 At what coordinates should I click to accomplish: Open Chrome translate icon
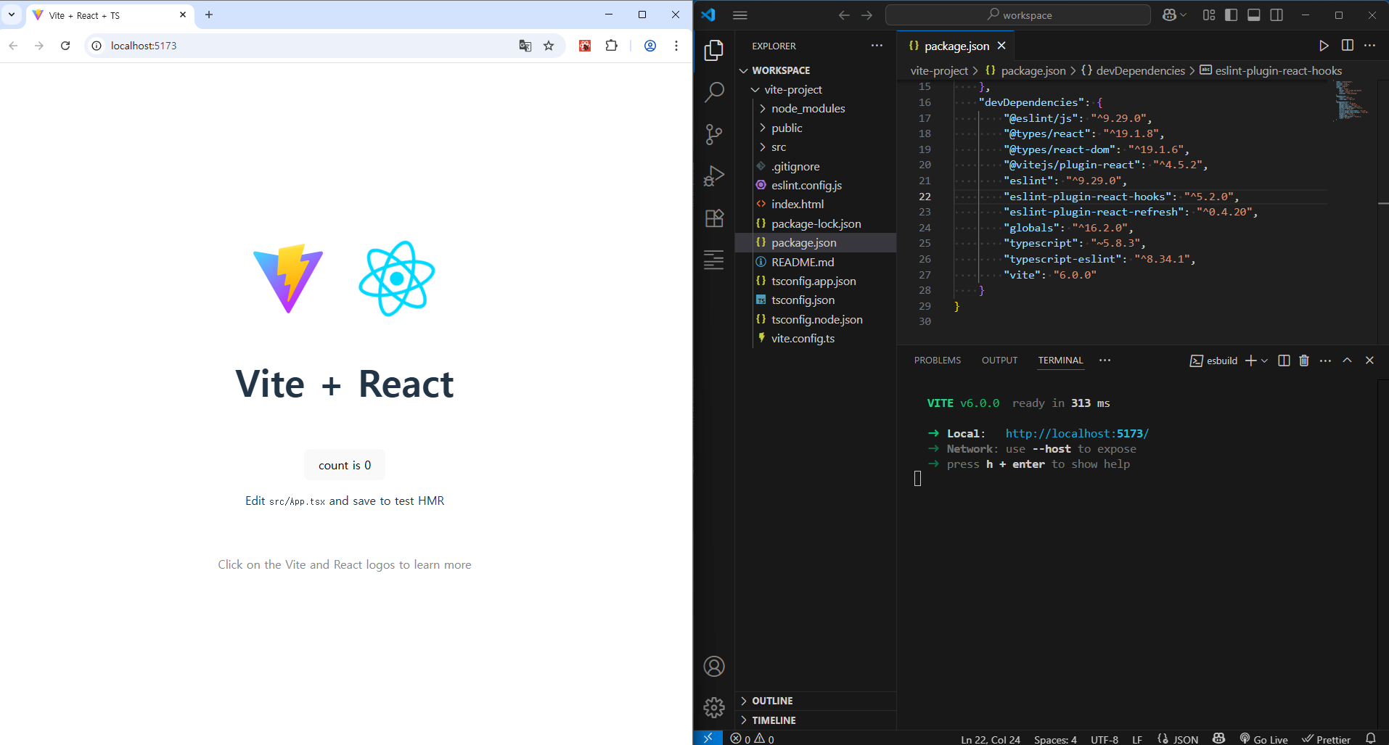tap(525, 46)
